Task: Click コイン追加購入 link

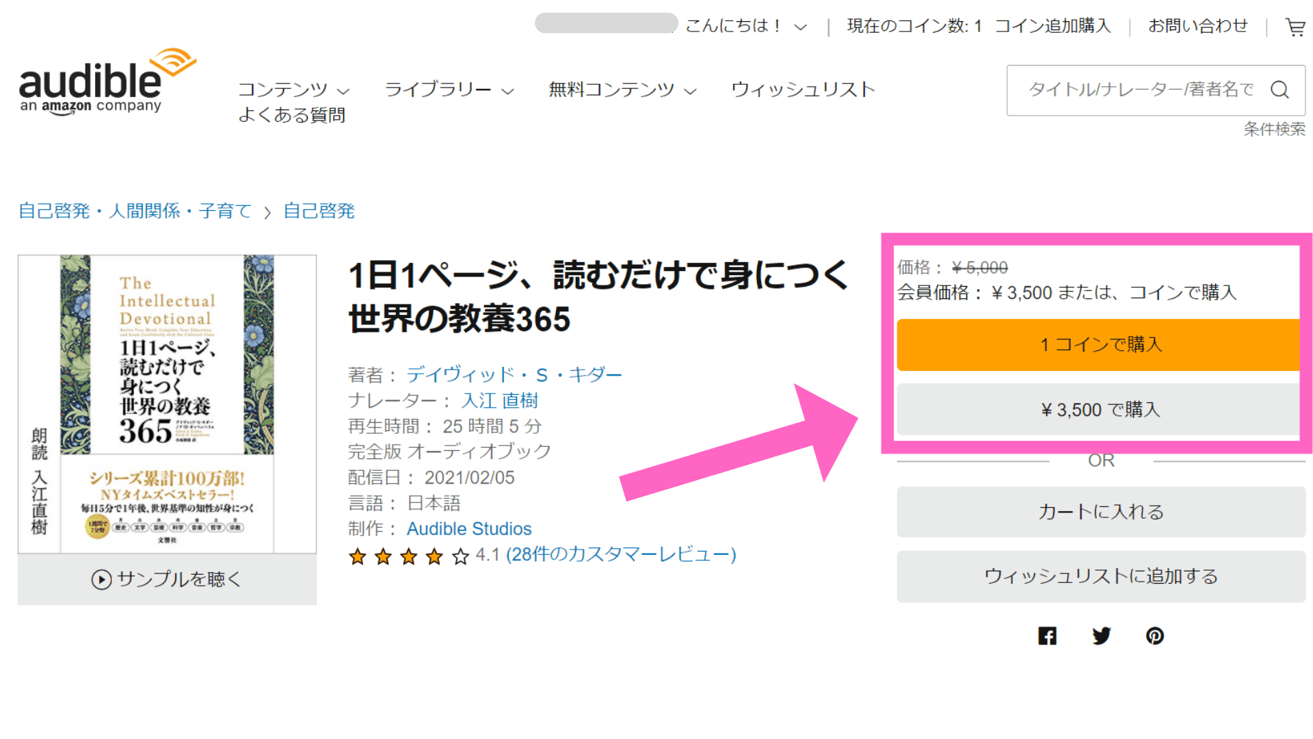Action: [1052, 26]
